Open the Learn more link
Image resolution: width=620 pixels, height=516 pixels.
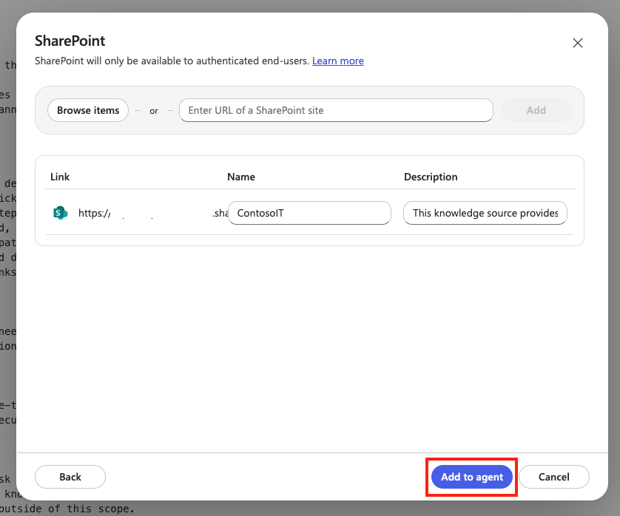point(337,61)
